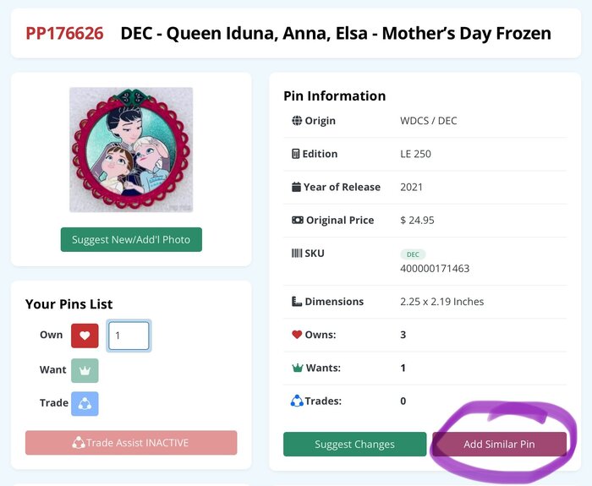Viewport: 592px width, 486px height.
Task: Click the owned quantity input field
Action: (129, 336)
